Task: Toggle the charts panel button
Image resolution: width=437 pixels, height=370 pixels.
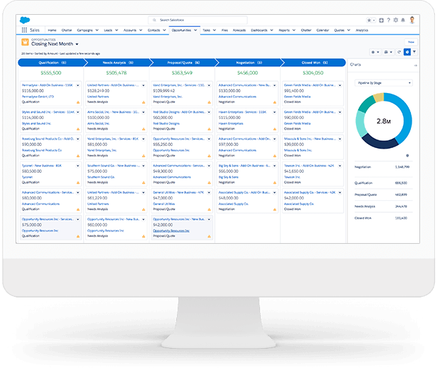Action: (x=407, y=52)
